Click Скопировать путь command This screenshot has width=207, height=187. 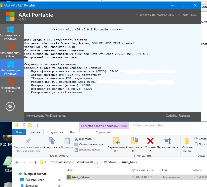89,144
